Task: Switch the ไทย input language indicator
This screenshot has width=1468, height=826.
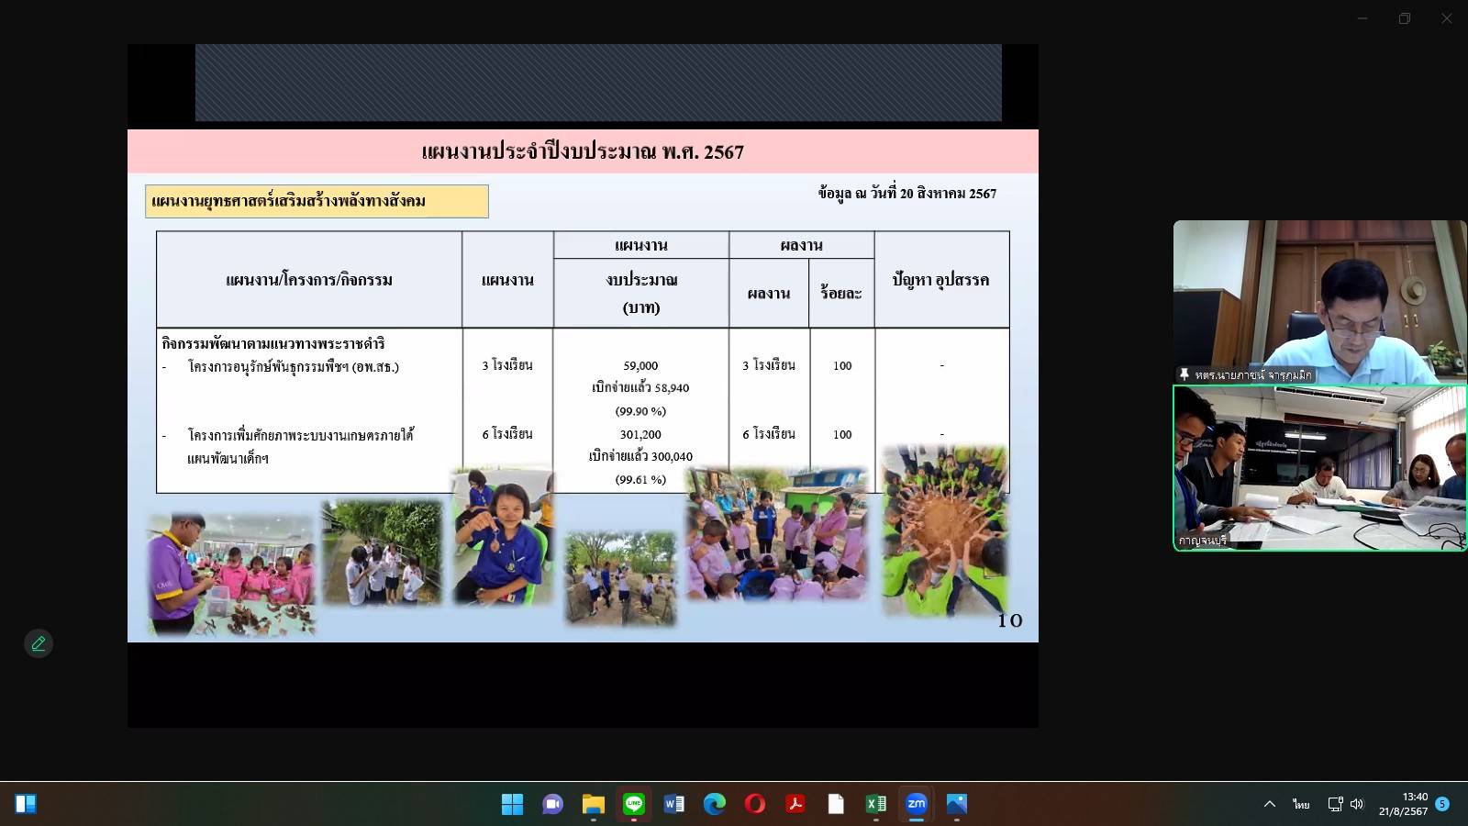Action: click(x=1301, y=804)
